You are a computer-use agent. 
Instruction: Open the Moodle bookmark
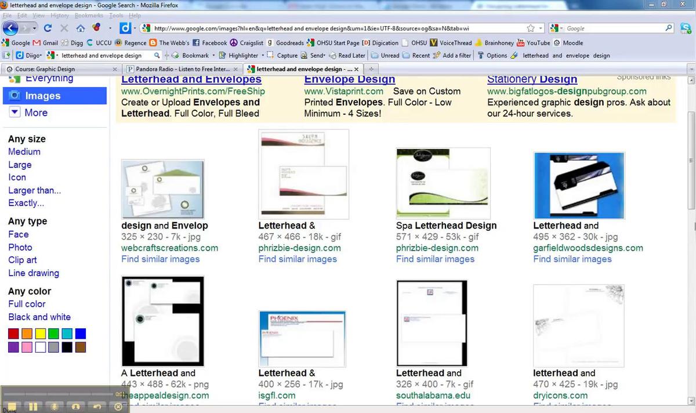coord(568,43)
